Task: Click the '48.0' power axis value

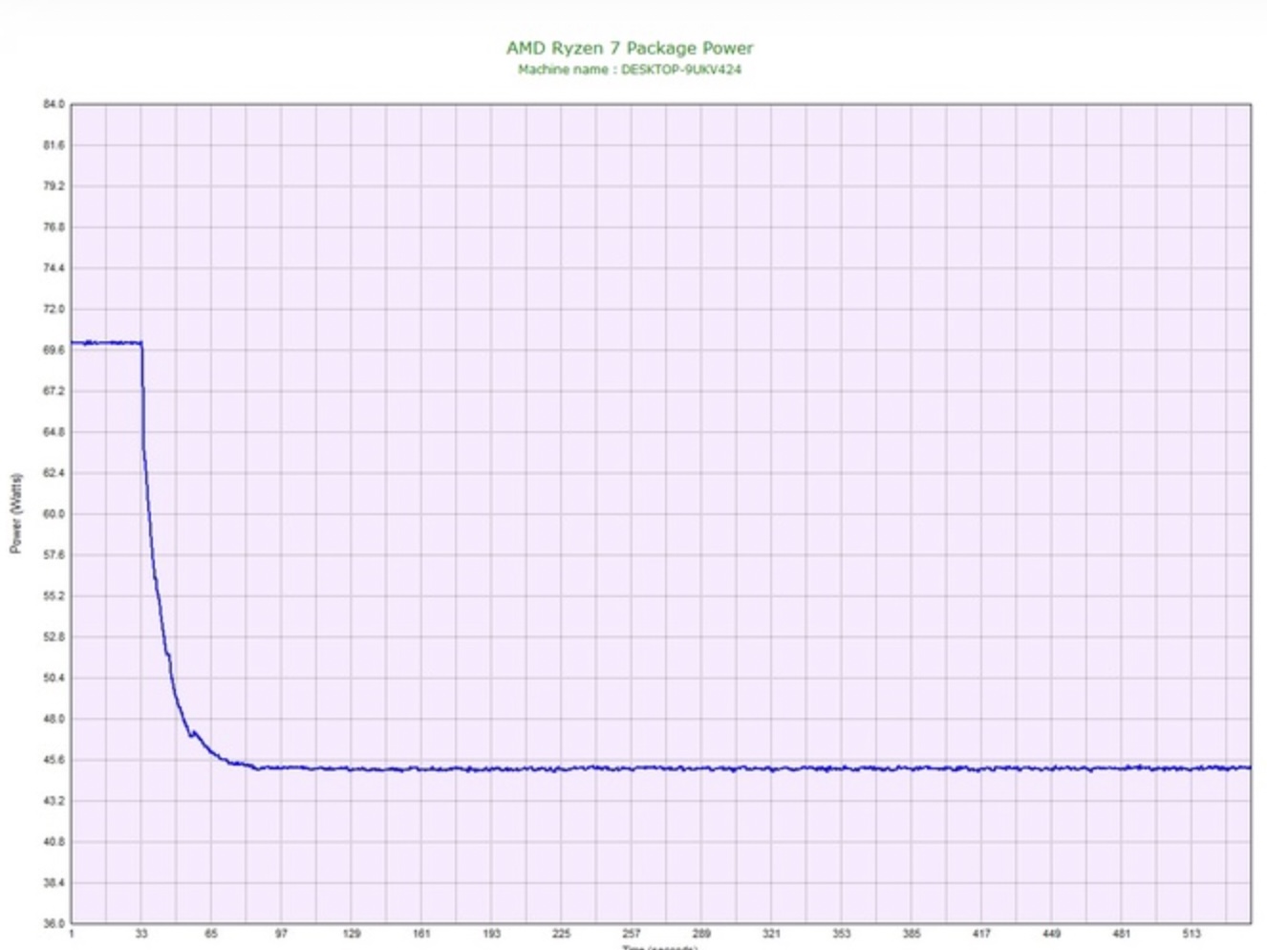Action: point(54,719)
